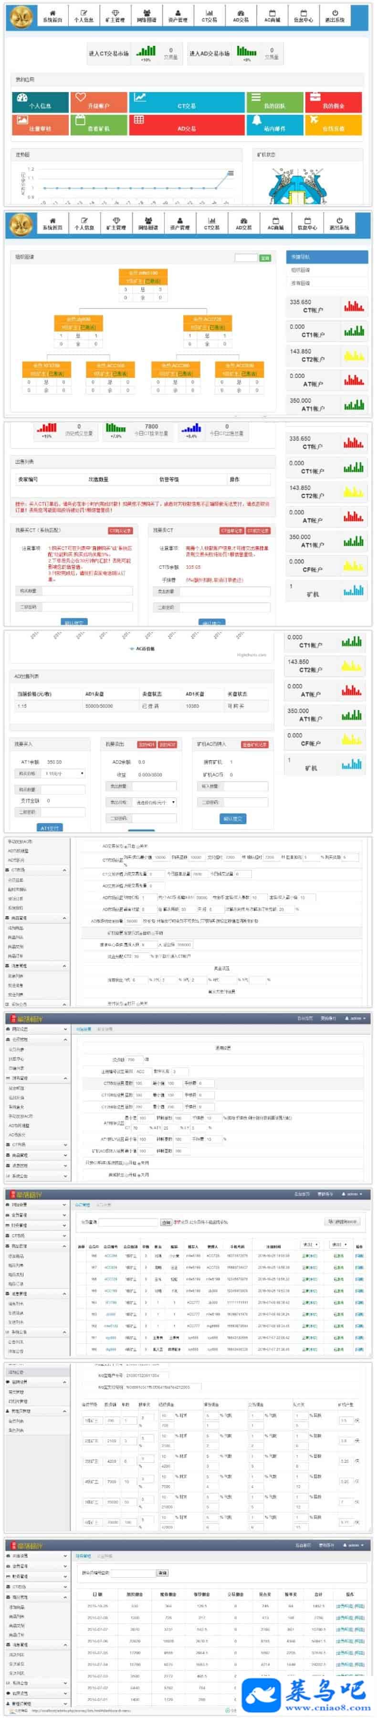This screenshot has width=377, height=1718.
Task: Click the green search button beside 组织图谱 search box
Action: tap(265, 257)
